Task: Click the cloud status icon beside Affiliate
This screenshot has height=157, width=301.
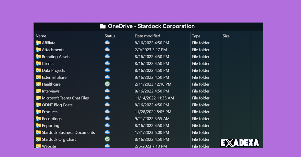Action: point(107,43)
